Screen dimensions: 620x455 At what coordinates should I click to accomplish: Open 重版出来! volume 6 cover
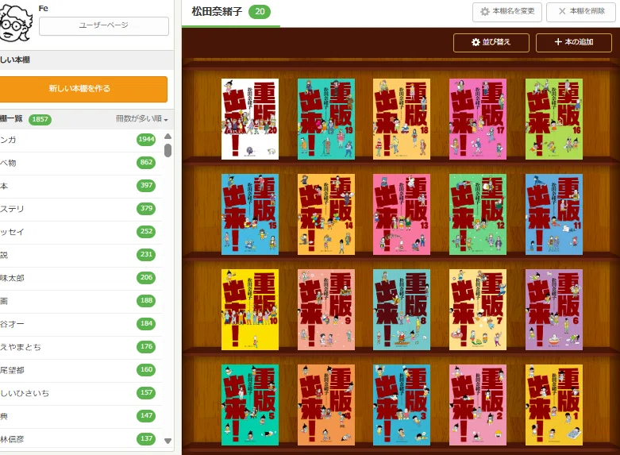[554, 310]
